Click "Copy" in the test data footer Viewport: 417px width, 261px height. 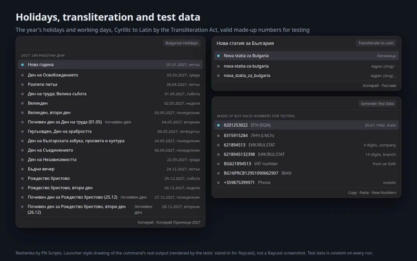point(352,193)
